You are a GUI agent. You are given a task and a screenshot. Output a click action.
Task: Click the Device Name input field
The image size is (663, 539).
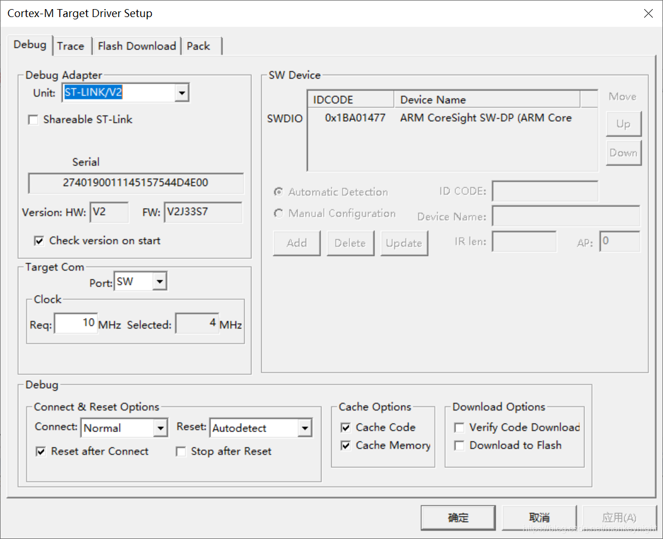point(566,216)
